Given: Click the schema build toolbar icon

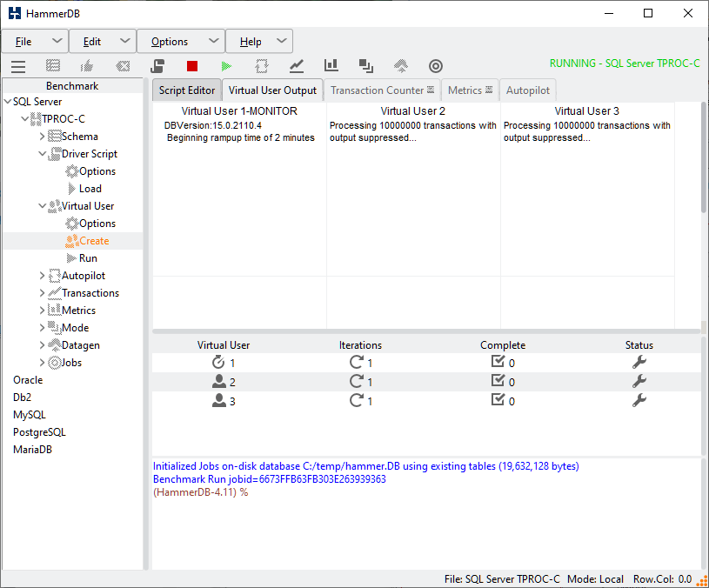Looking at the screenshot, I should tap(53, 66).
